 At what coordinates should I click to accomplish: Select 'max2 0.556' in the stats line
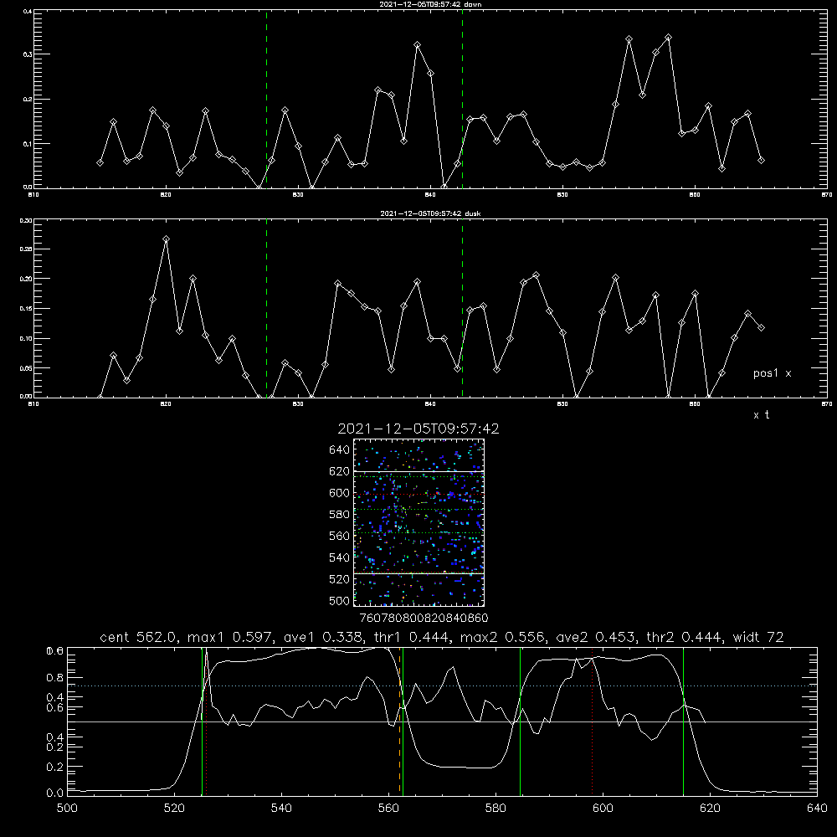(503, 637)
